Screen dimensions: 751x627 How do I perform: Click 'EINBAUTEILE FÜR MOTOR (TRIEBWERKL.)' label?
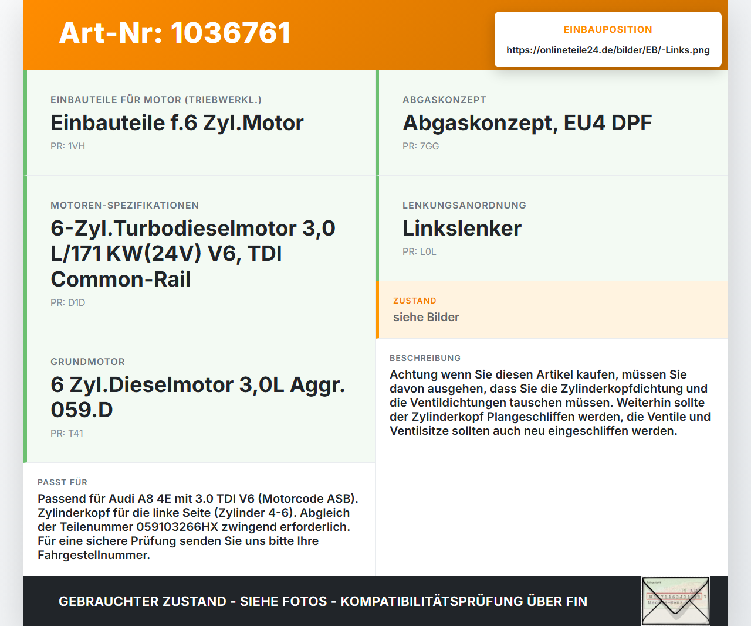click(x=156, y=100)
